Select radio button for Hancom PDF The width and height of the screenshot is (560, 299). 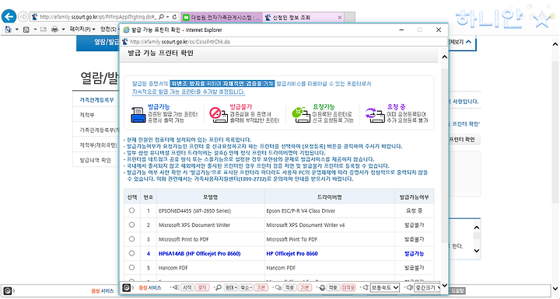coord(131,268)
